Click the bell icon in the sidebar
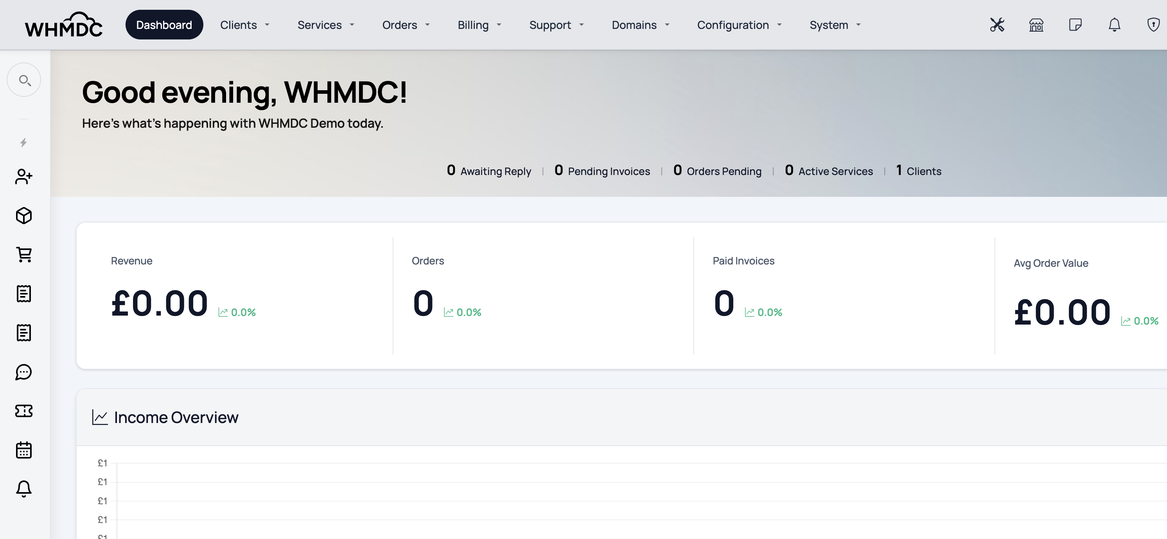The width and height of the screenshot is (1167, 539). 23,489
